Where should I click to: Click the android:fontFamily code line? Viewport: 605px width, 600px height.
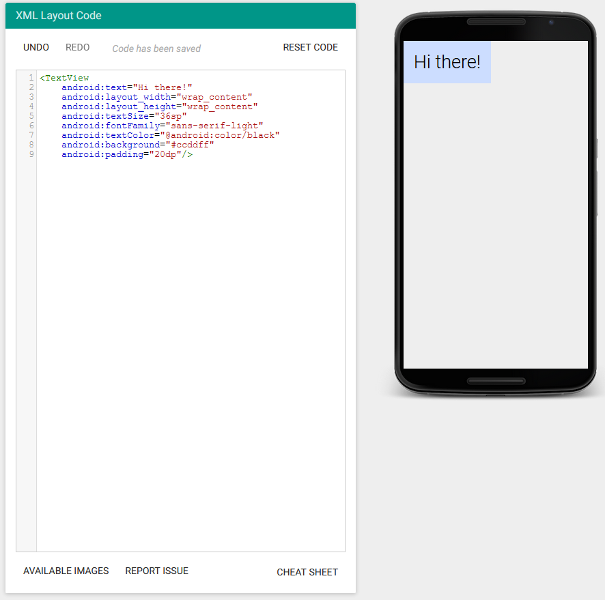162,126
